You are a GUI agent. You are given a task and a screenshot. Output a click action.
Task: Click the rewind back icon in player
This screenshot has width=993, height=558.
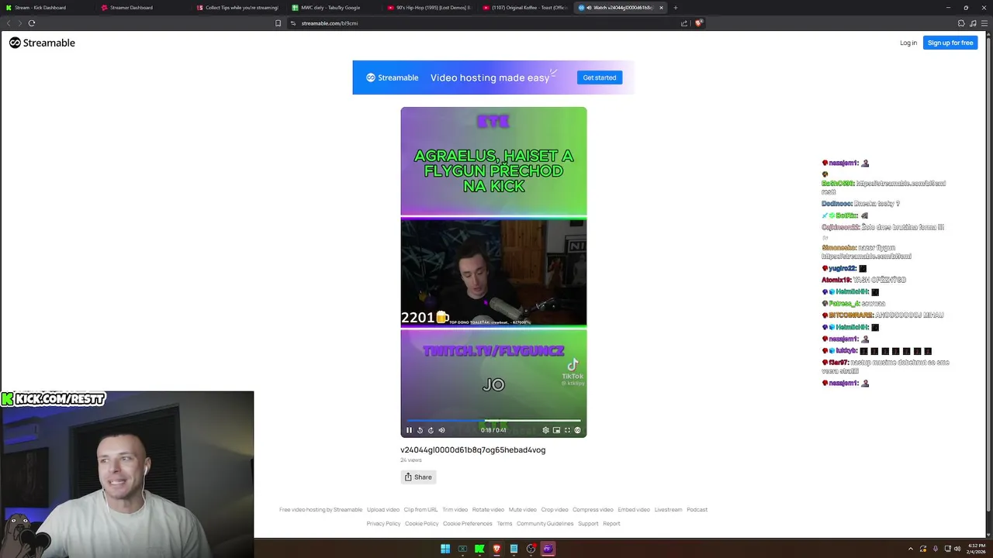[x=420, y=430]
